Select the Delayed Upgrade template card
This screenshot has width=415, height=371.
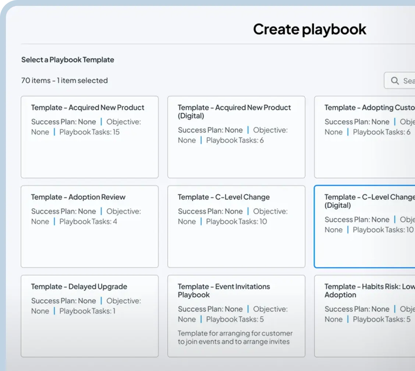point(89,316)
